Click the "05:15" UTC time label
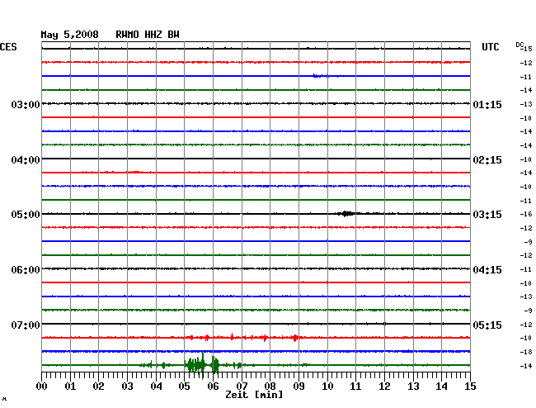Screen dimensions: 536x408 coord(487,325)
